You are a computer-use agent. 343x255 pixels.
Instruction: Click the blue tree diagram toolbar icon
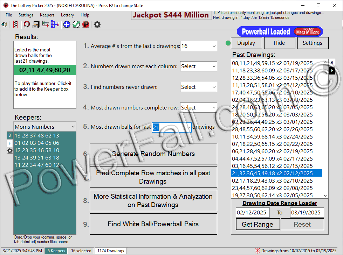pos(55,24)
